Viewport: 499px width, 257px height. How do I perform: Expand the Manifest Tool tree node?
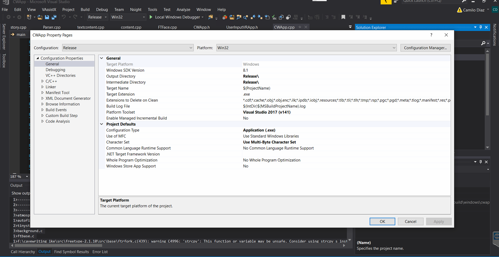point(43,93)
